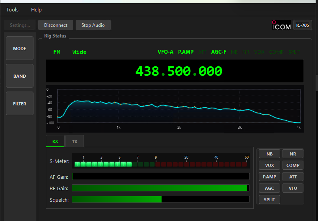
Task: Toggle the ATT attenuator button
Action: click(x=293, y=177)
